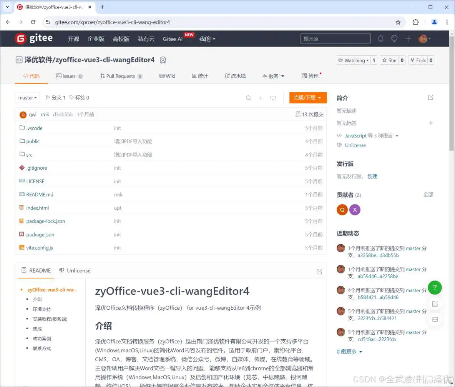Click the 搜开源 search input field
Screen dimensions: 455x387
coord(335,38)
